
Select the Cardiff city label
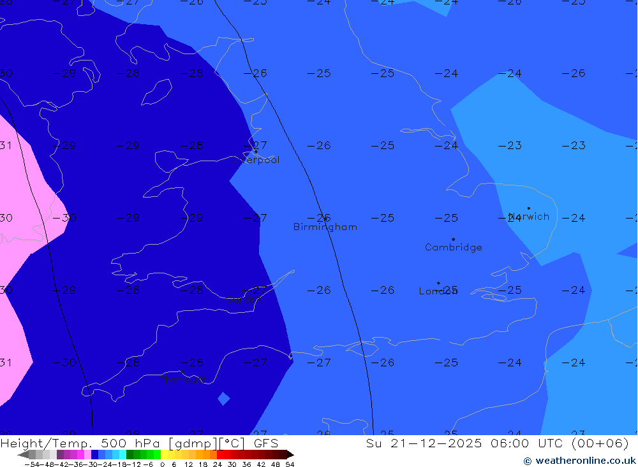(x=242, y=299)
